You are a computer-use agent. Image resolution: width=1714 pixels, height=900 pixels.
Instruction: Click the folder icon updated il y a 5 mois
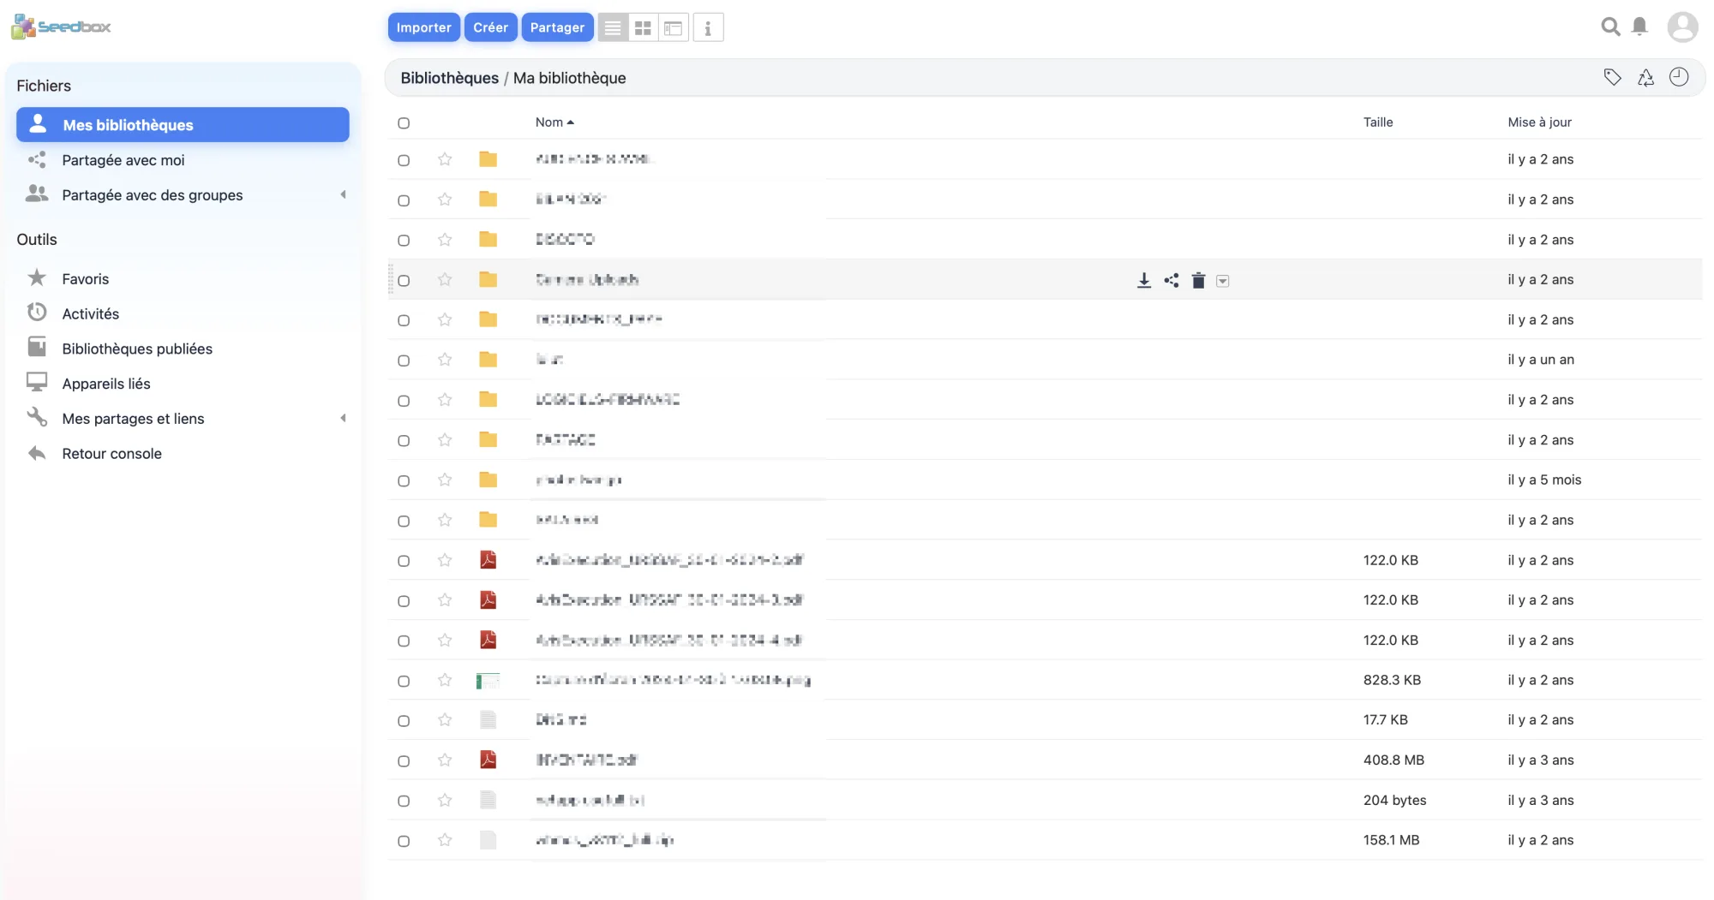pos(488,480)
